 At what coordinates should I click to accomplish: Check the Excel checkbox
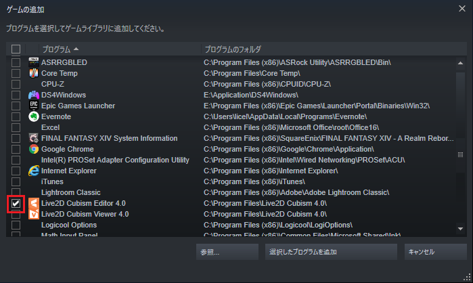(x=16, y=128)
